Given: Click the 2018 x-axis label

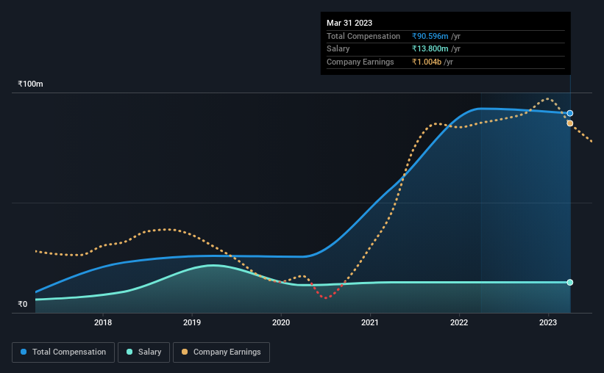Looking at the screenshot, I should tap(103, 322).
